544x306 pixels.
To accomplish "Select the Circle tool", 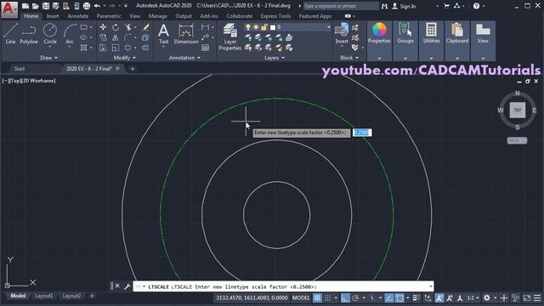I will pyautogui.click(x=50, y=34).
